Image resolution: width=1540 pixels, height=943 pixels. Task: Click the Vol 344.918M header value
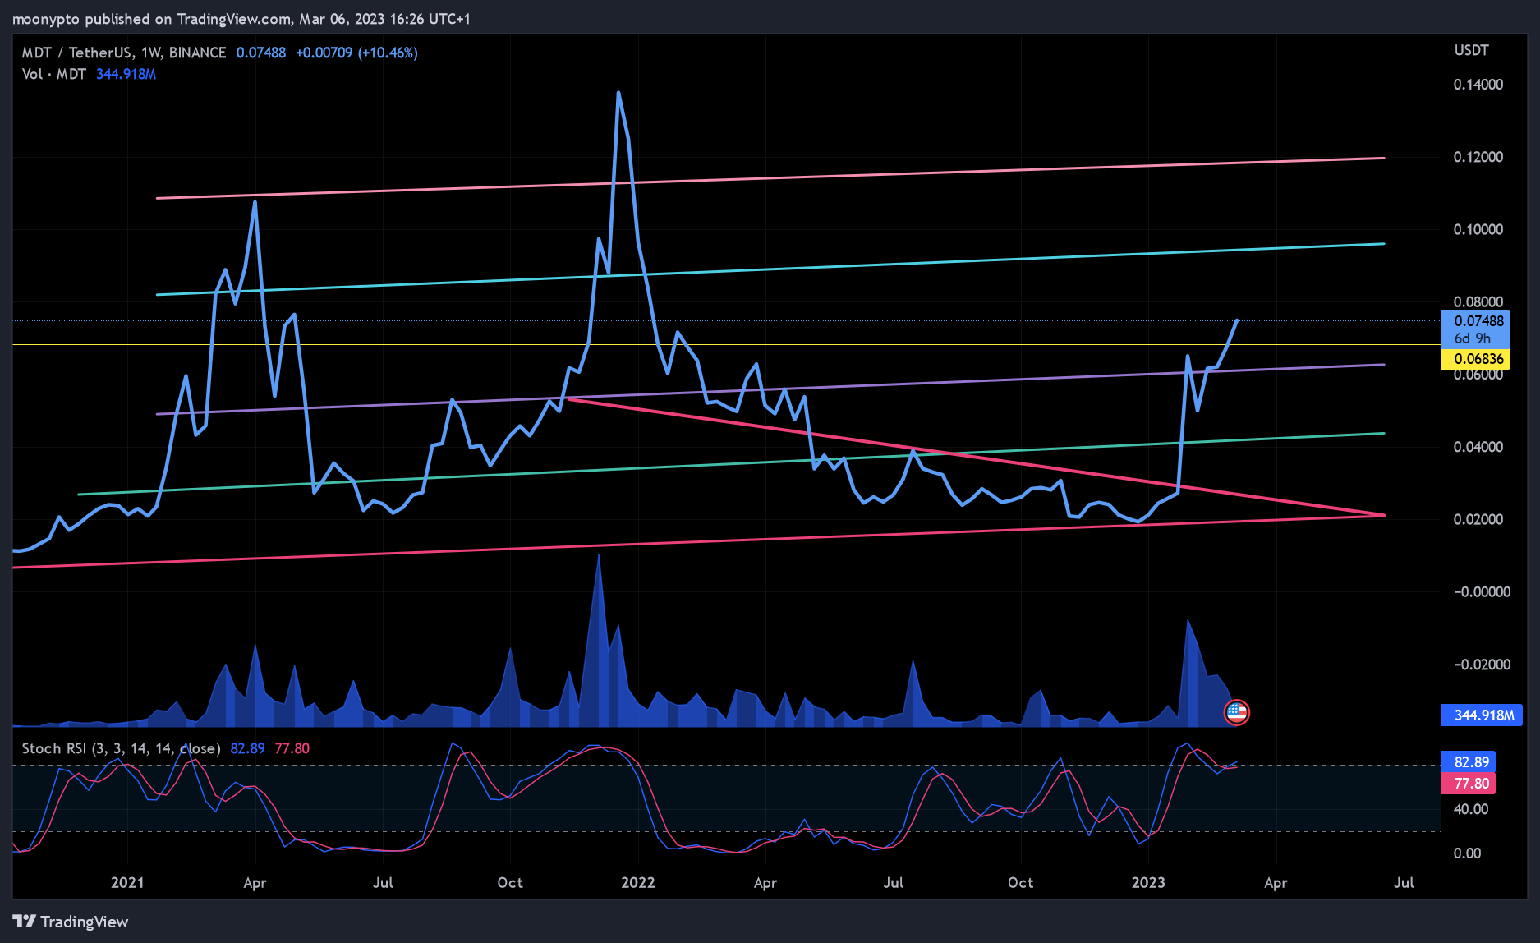tap(126, 74)
